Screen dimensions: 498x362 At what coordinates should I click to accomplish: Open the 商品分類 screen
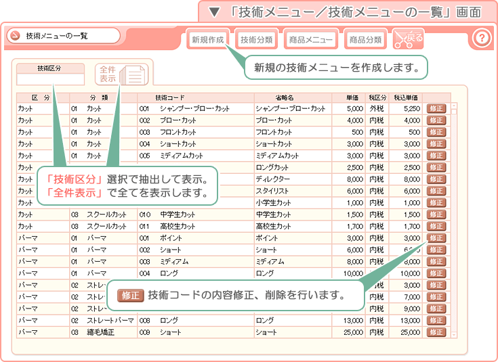pos(365,39)
